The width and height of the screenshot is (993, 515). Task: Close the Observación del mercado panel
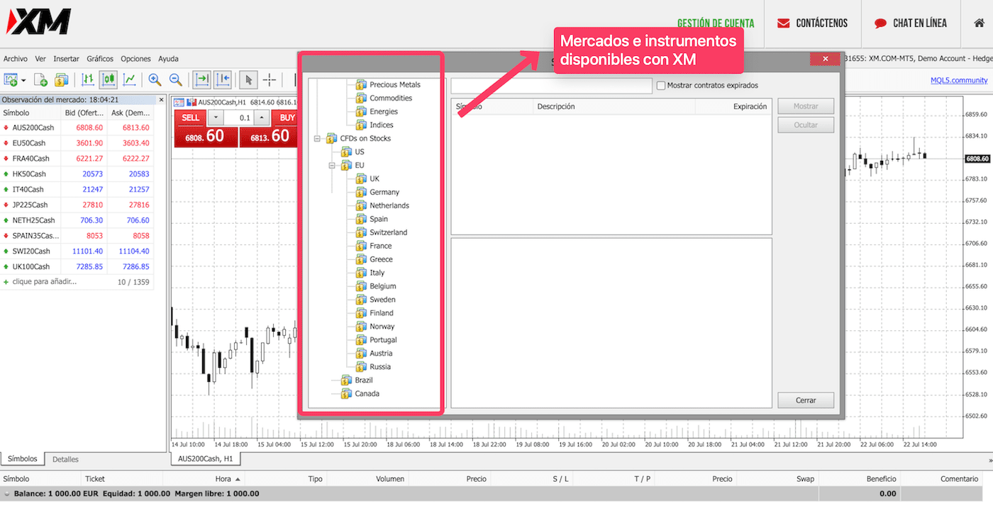[x=161, y=100]
